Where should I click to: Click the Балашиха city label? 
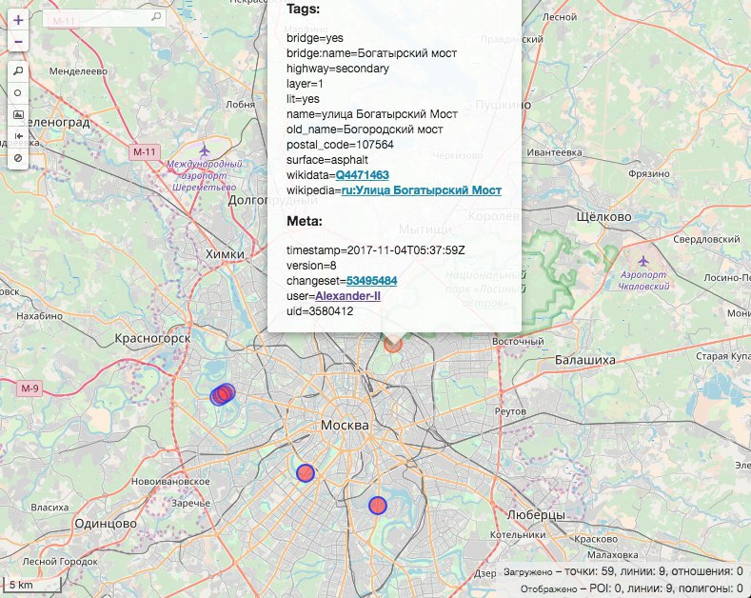click(584, 360)
